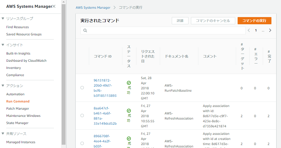Click success status icon for 8aa647cf command
Image resolution: width=281 pixels, height=148 pixels.
click(129, 111)
